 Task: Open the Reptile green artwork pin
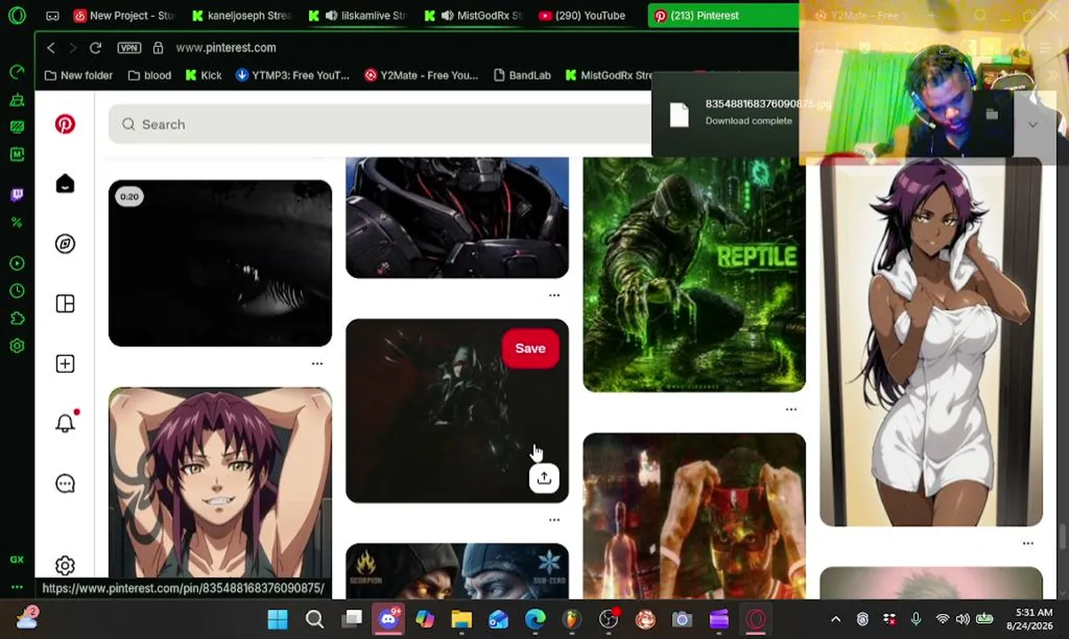click(x=694, y=274)
